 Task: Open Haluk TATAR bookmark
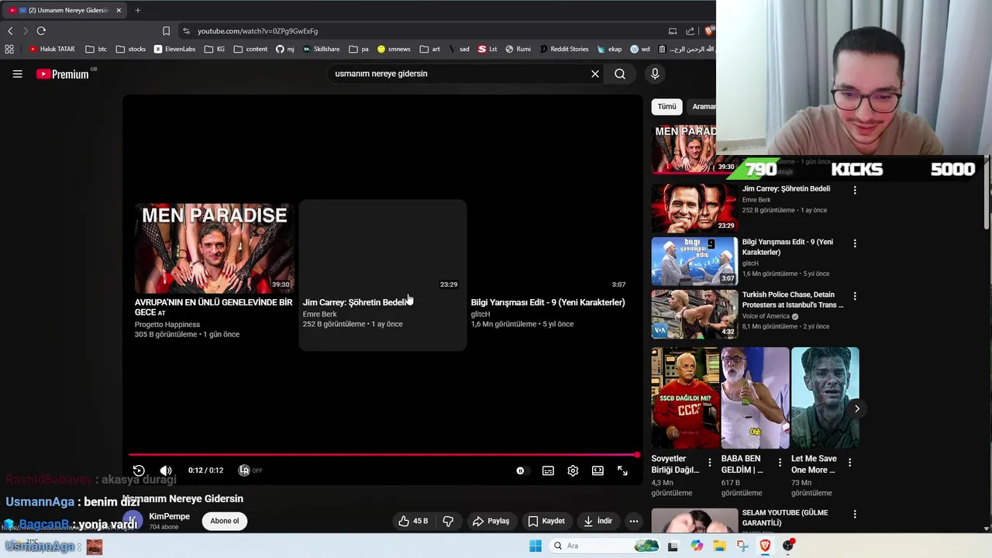(x=53, y=49)
